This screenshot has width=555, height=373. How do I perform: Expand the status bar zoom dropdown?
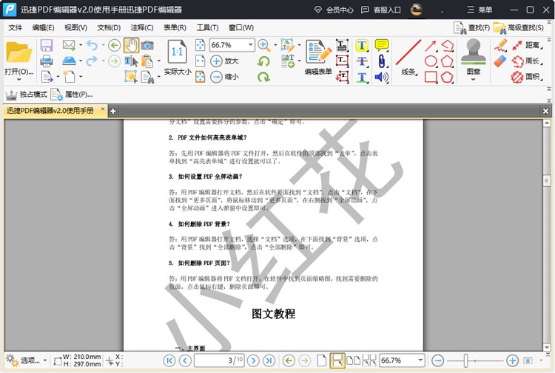420,360
